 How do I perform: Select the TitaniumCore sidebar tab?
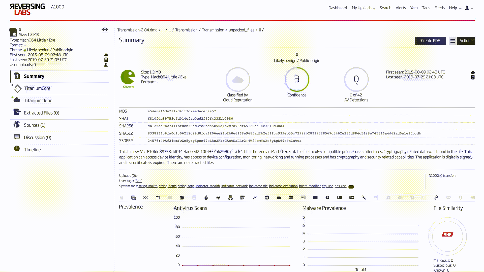click(59, 88)
